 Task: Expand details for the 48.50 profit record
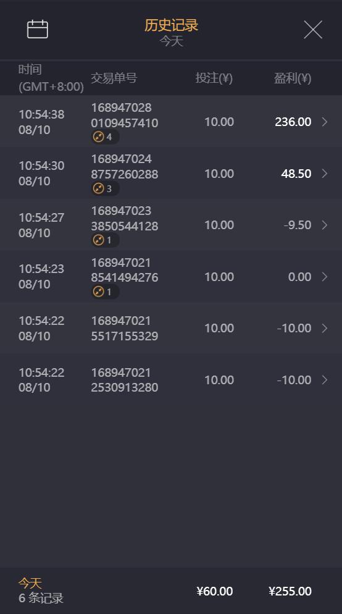point(324,174)
